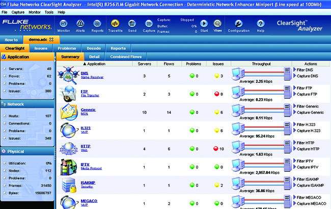The image size is (331, 209).
Task: Click the Send toolbar icon
Action: point(132,23)
